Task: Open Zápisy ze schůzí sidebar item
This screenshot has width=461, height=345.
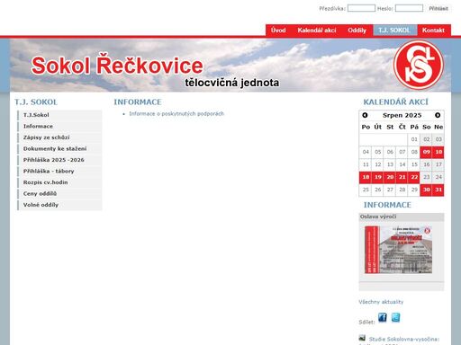Action: (59, 137)
